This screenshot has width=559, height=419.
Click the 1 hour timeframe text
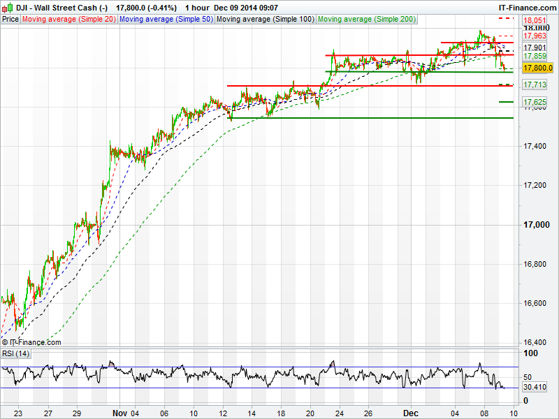coord(197,8)
